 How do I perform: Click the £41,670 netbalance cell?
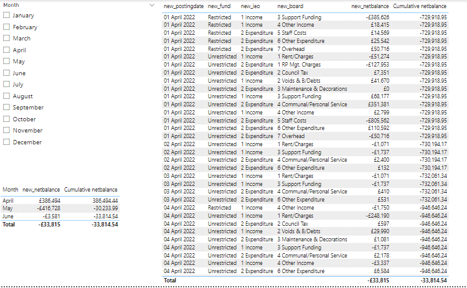[x=380, y=81]
